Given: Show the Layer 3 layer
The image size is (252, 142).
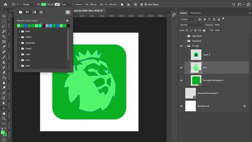Looking at the screenshot, I should [x=181, y=55].
